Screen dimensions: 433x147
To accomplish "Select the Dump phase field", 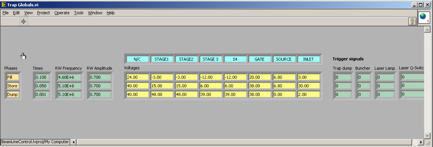I will click(x=13, y=94).
